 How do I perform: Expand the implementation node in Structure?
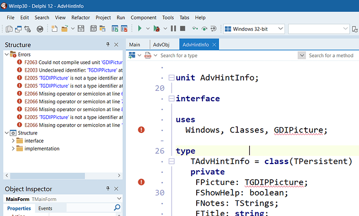pyautogui.click(x=13, y=148)
